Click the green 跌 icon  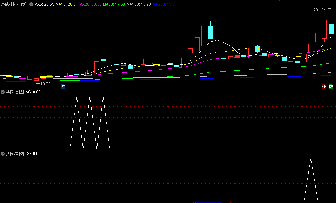[x=331, y=87]
